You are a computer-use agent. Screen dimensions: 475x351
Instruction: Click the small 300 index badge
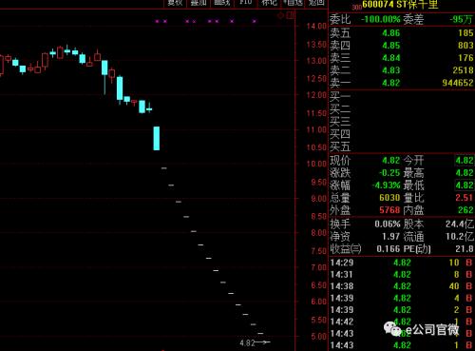(356, 7)
